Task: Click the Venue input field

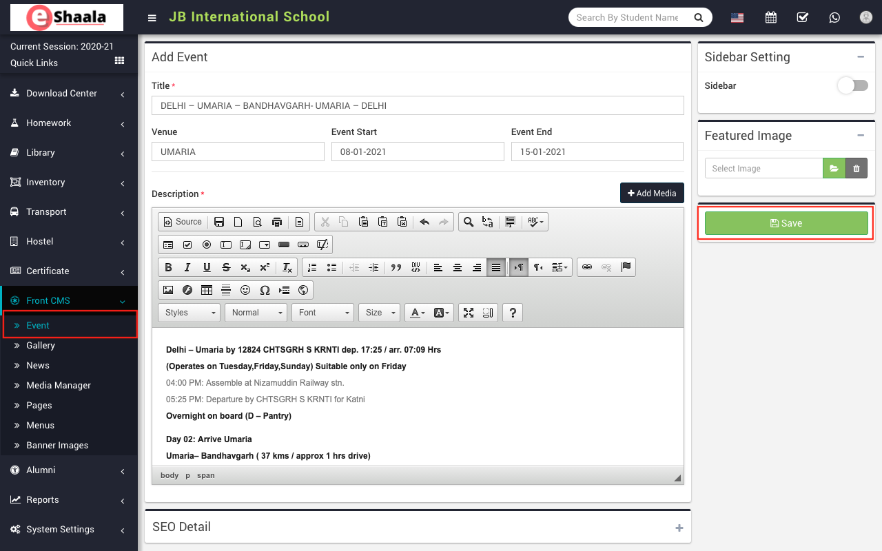Action: click(x=238, y=152)
